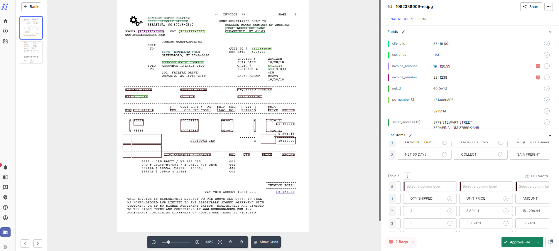559x251 pixels.
Task: Click the 144% zoom percentage
Action: (209, 242)
